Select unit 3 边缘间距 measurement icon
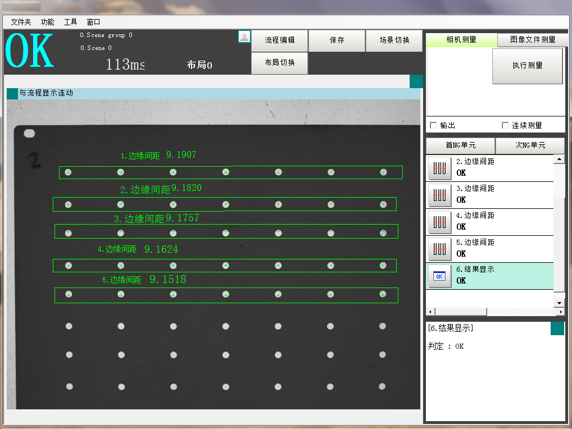 (440, 195)
